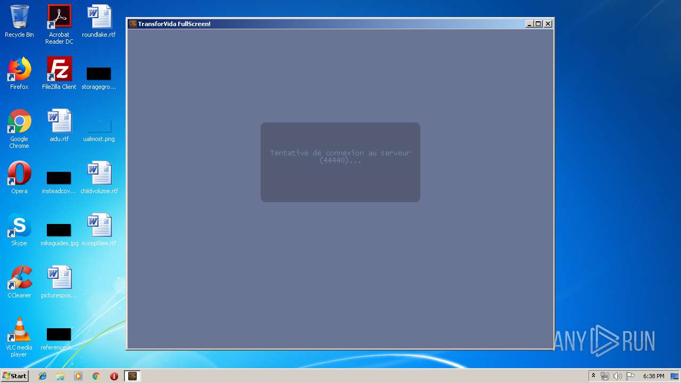Select the picturespos... document icon
The image size is (681, 383).
point(59,282)
